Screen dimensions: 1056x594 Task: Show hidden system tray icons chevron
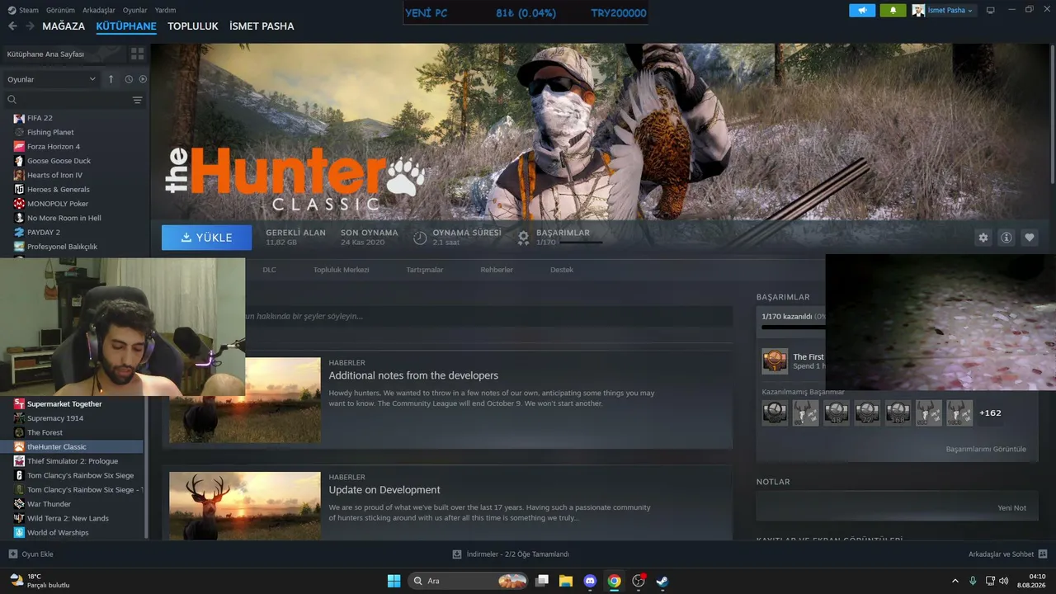(955, 581)
